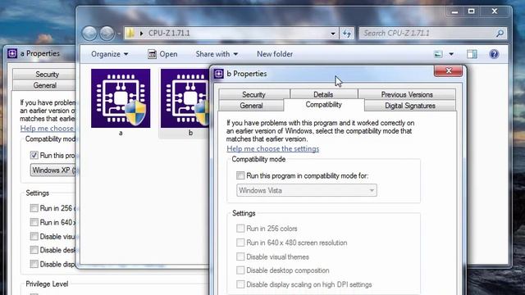This screenshot has width=525, height=295.
Task: Expand the Organize menu
Action: (x=109, y=54)
